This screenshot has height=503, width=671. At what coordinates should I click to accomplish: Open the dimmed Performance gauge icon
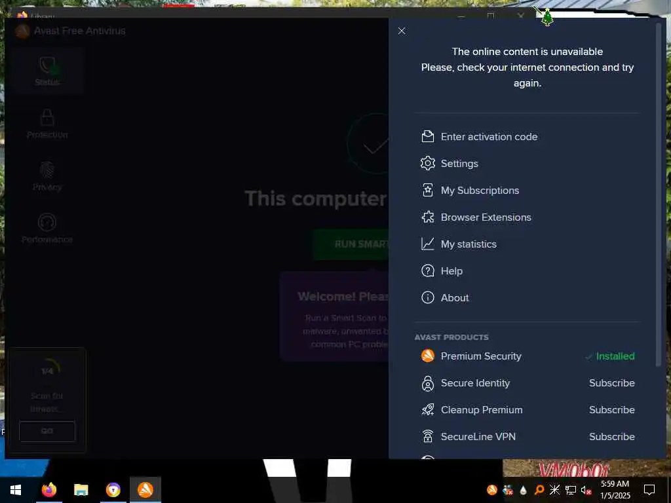47,223
